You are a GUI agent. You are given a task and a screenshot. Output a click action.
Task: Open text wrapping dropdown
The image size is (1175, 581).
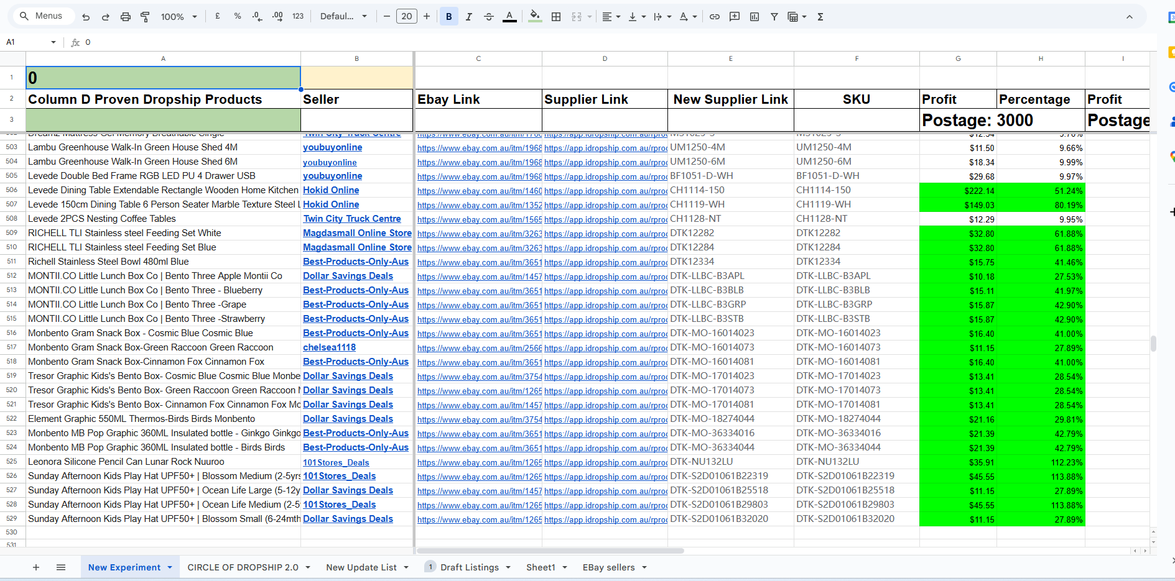click(x=662, y=17)
